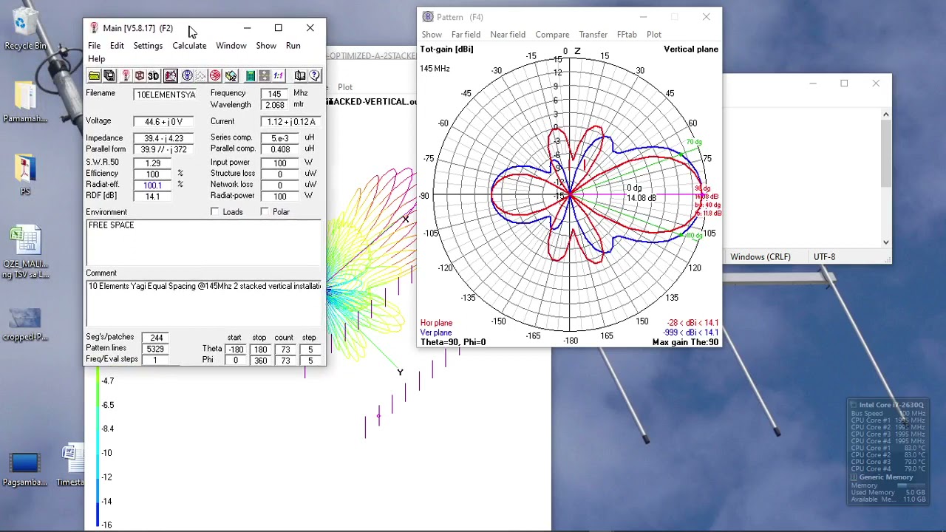Open the Compare menu in Pattern window
Viewport: 946px width, 532px height.
click(x=552, y=35)
